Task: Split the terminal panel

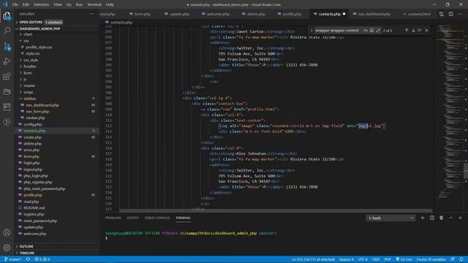Action: [432, 218]
